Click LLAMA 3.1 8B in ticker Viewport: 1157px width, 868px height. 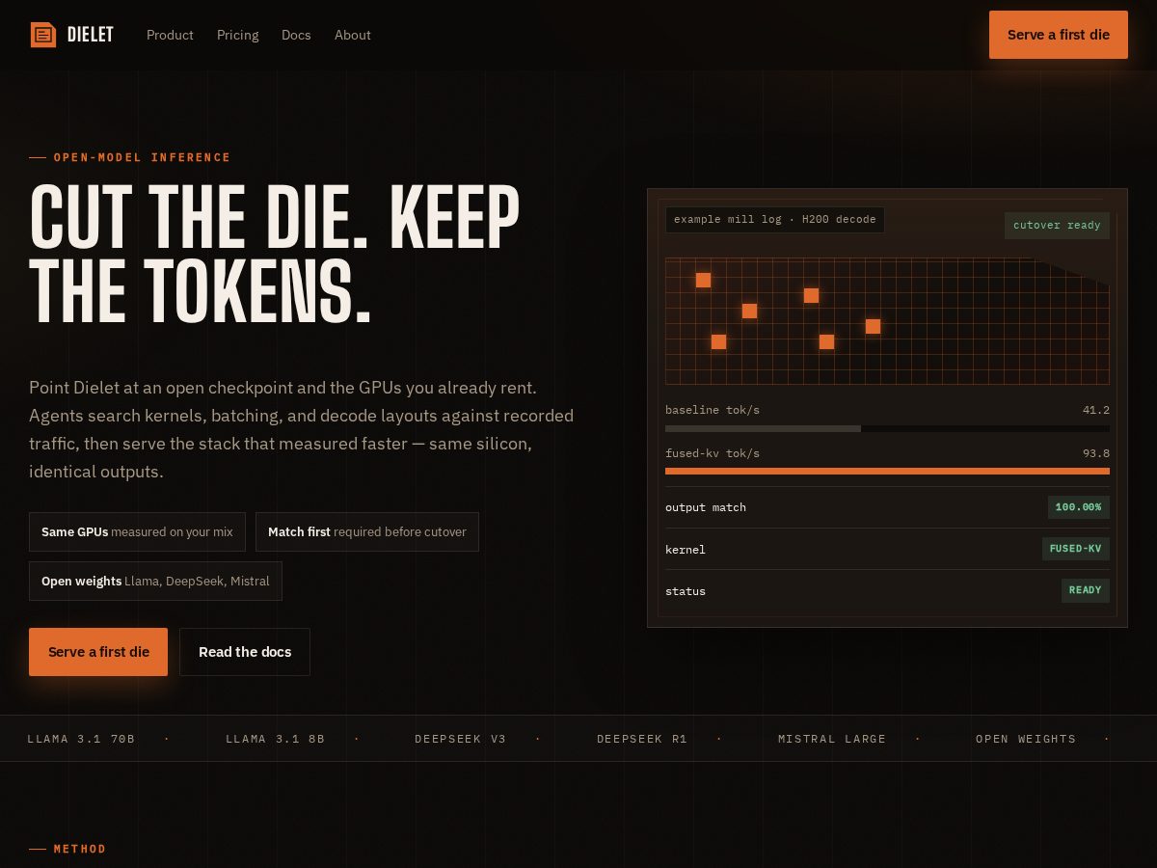[x=276, y=739]
